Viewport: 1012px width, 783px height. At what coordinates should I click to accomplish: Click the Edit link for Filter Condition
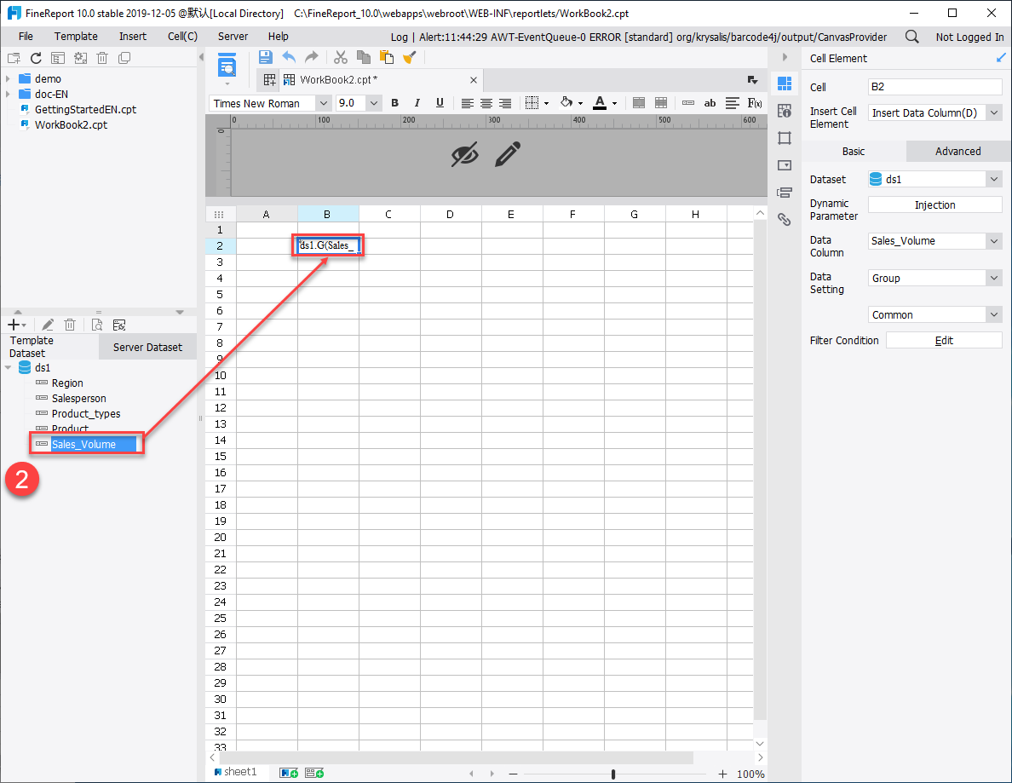(x=944, y=340)
